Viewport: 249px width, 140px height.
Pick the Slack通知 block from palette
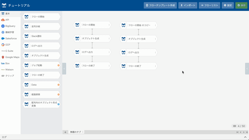click(42, 36)
